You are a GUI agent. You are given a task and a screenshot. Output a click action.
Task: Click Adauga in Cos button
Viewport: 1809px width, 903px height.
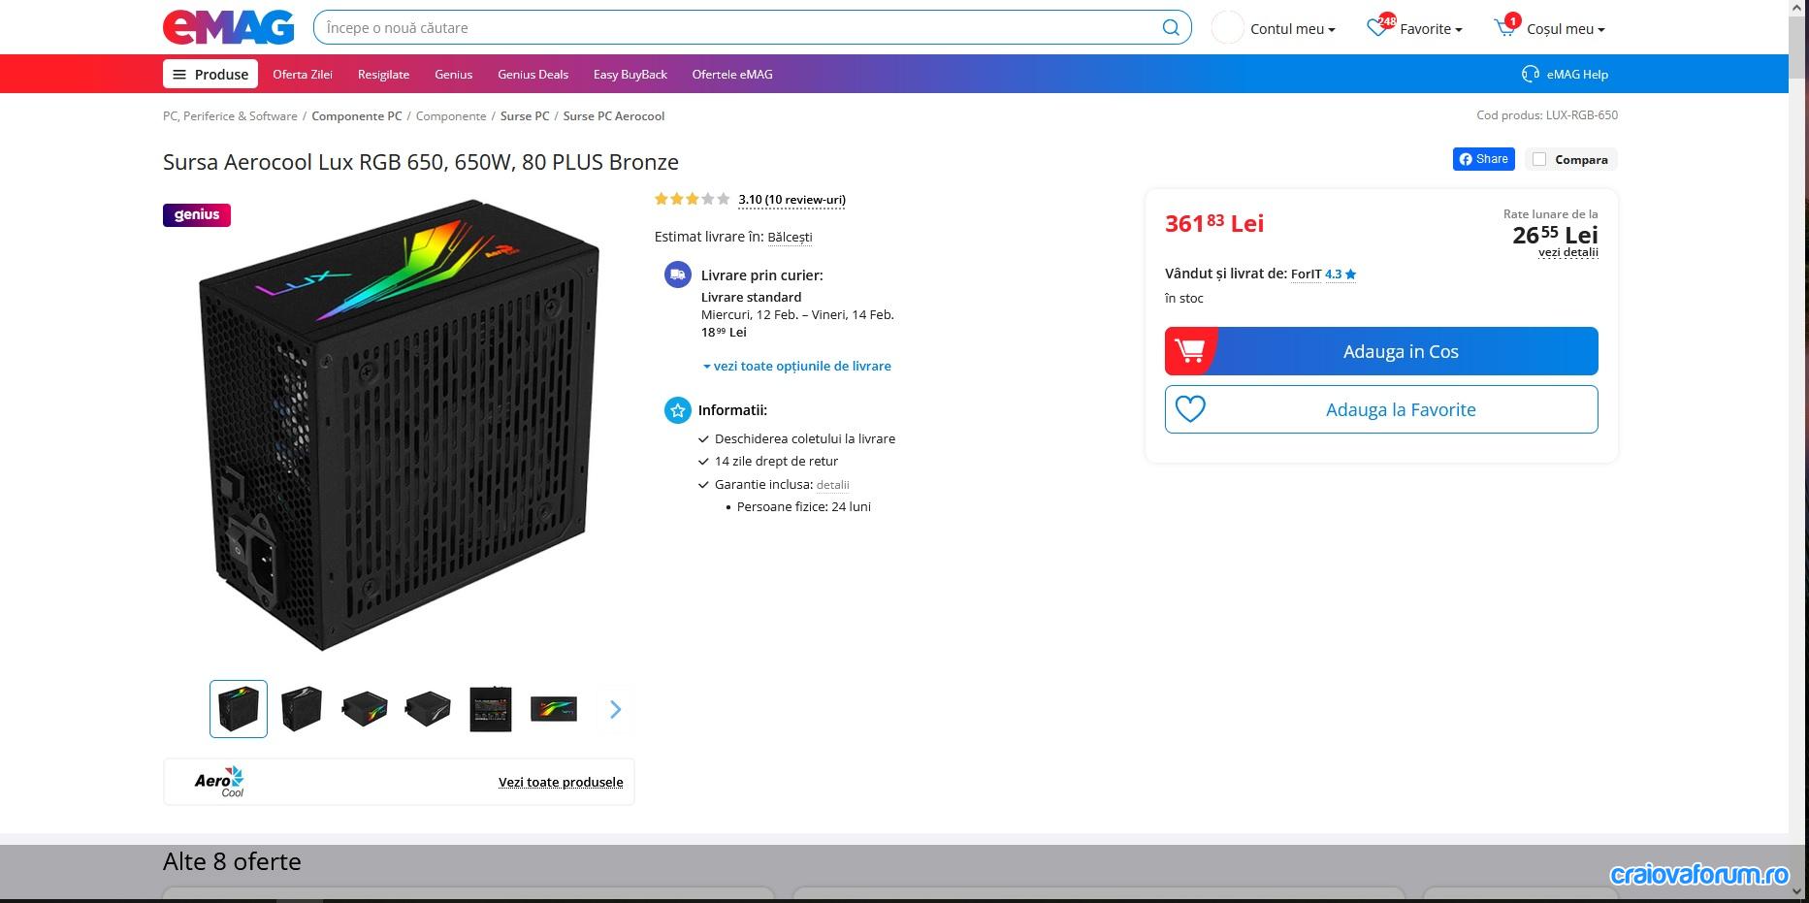1381,351
